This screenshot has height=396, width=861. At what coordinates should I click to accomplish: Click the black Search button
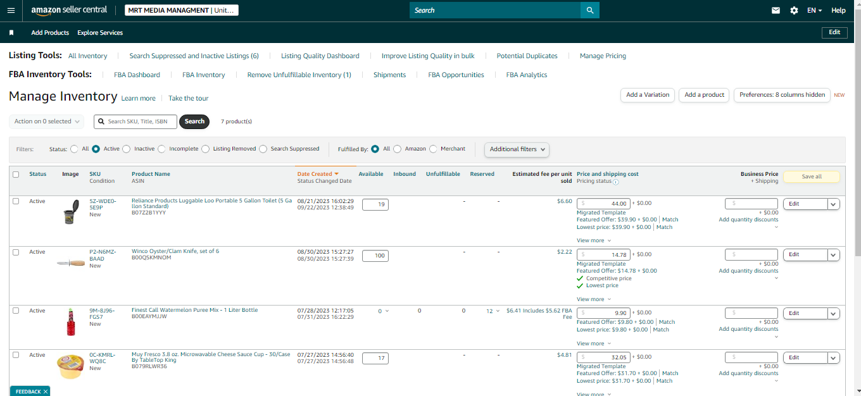coord(194,121)
